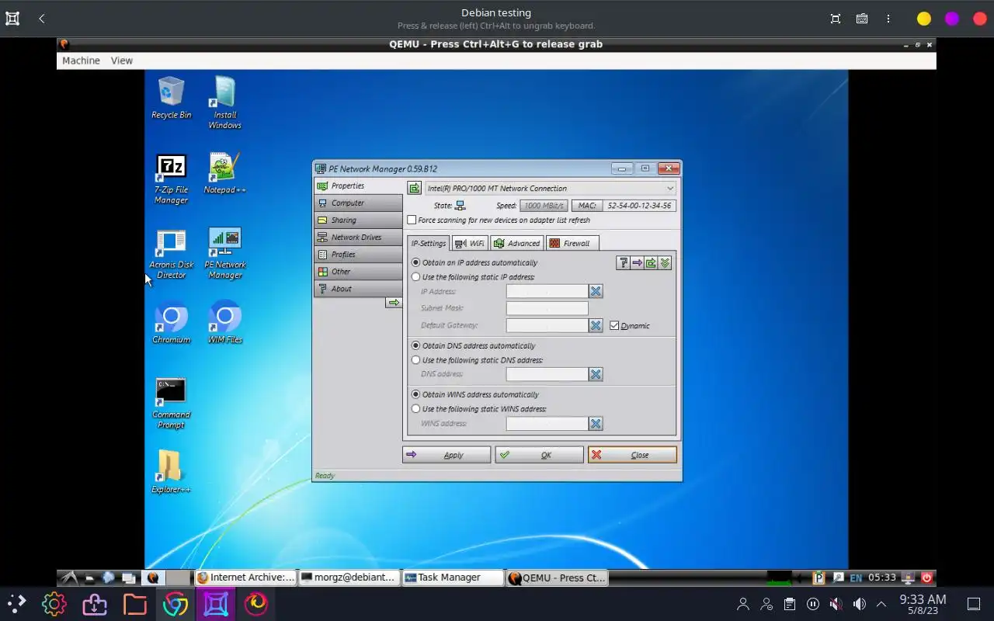
Task: Click the green renew icon in the IP-Settings toolbar
Action: tap(651, 263)
